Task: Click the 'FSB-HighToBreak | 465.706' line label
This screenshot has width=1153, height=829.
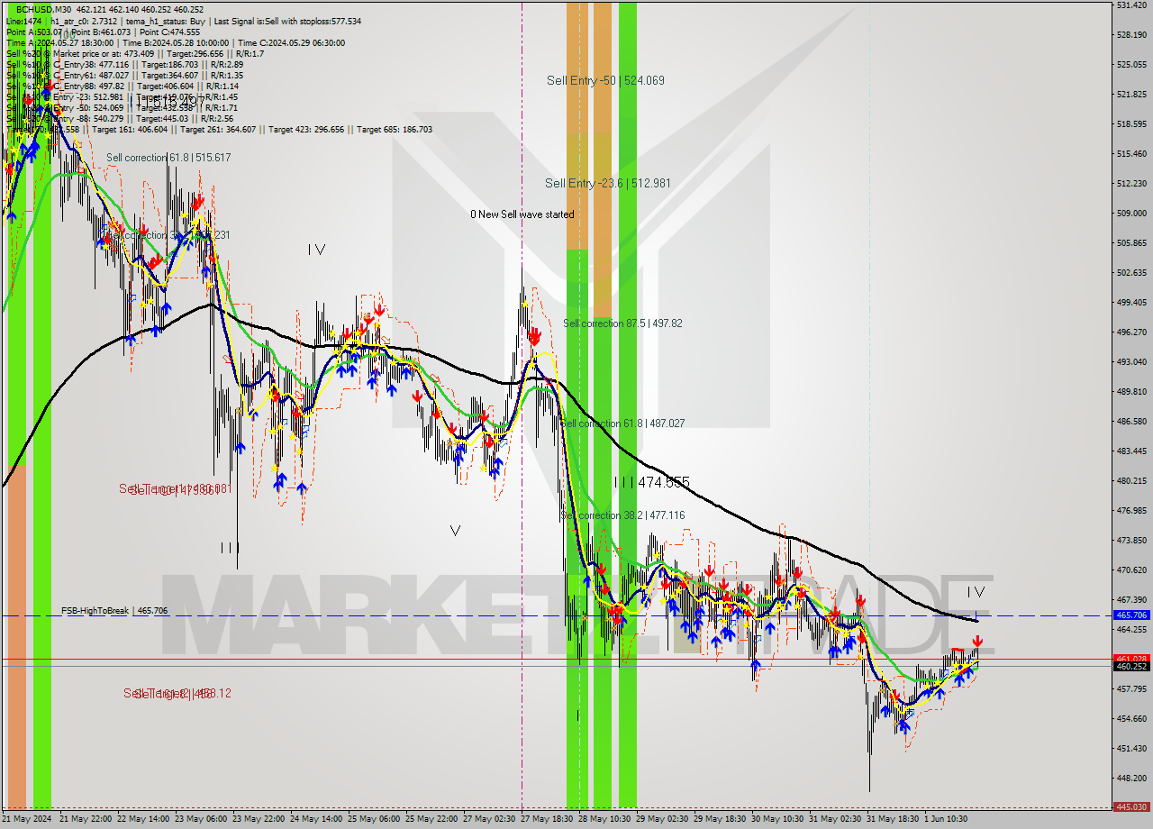Action: 114,611
